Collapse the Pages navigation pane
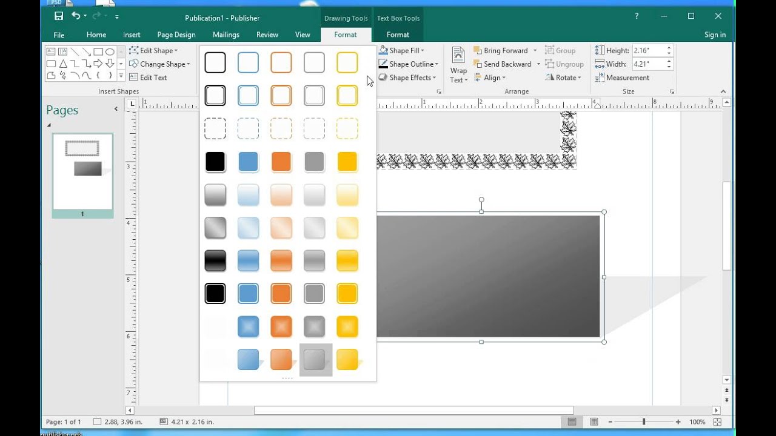 pyautogui.click(x=116, y=110)
